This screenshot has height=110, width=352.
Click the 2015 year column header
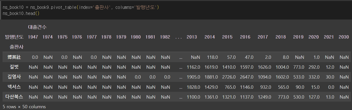click(227, 37)
